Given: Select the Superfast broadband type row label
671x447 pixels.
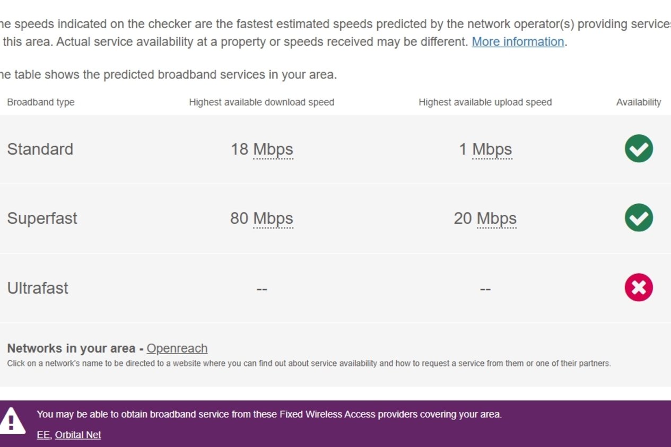Looking at the screenshot, I should [42, 218].
